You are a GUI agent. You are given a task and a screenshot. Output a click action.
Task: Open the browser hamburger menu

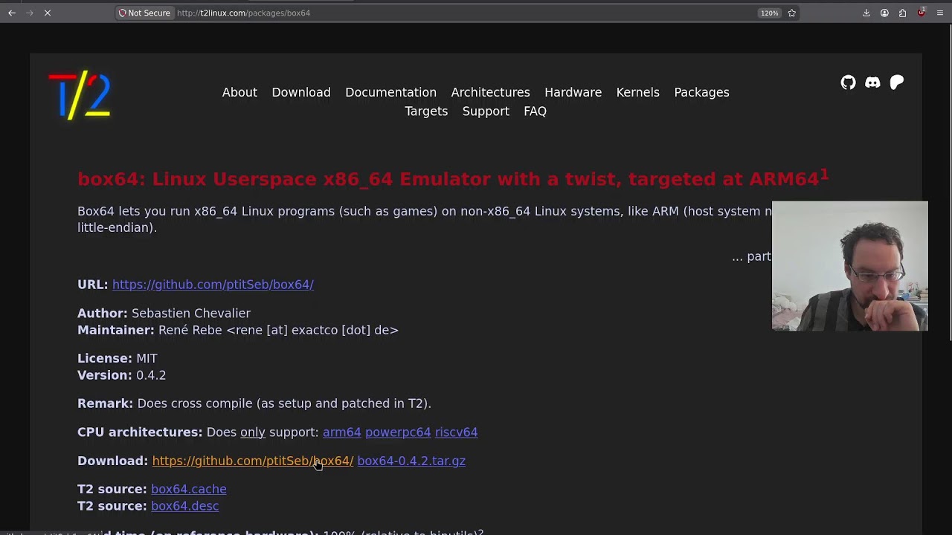(x=940, y=13)
